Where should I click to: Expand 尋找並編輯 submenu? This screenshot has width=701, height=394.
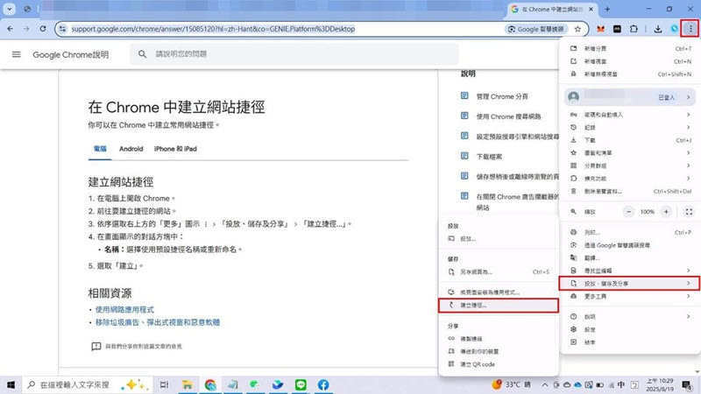630,271
